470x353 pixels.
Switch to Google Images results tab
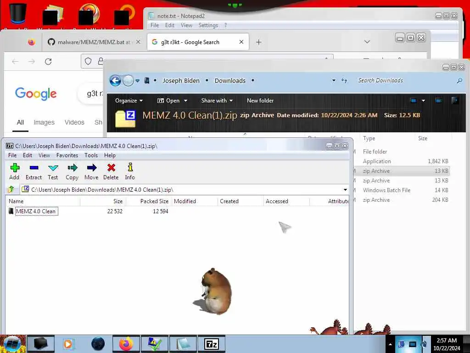[44, 122]
